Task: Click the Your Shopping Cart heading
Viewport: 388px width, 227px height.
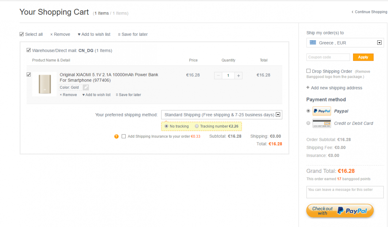Action: click(54, 12)
